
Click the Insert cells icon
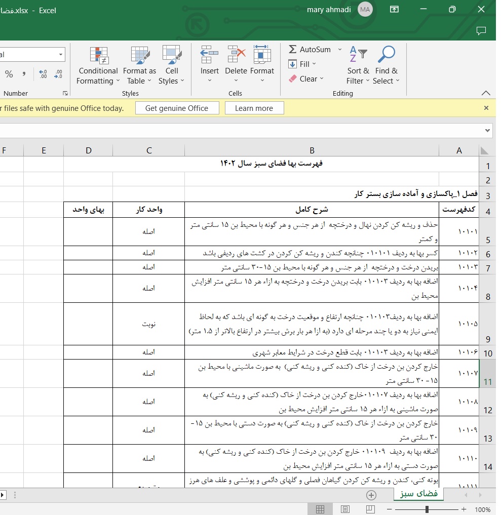pos(209,55)
